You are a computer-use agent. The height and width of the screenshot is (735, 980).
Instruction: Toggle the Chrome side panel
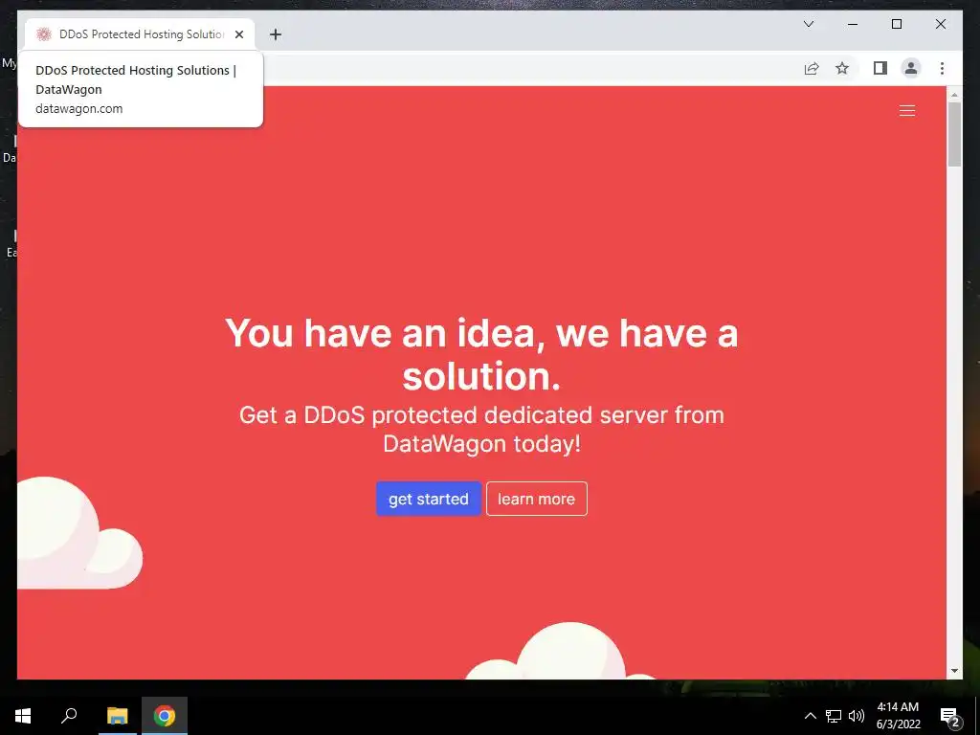coord(880,68)
